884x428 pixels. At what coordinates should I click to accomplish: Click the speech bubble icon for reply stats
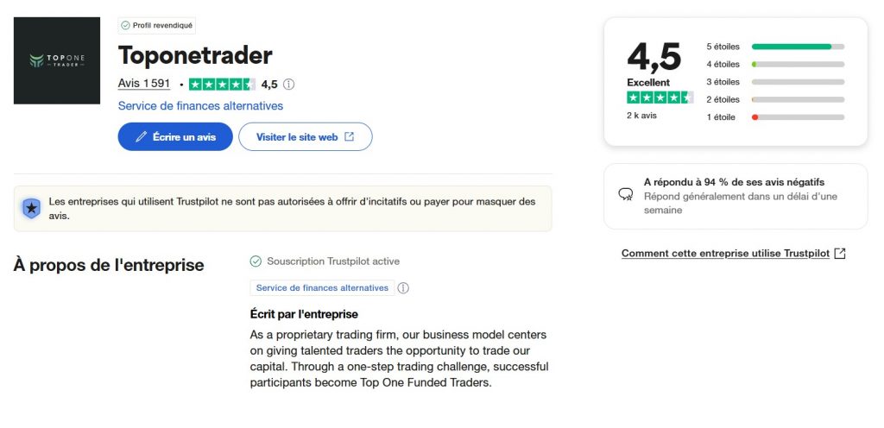coord(626,195)
